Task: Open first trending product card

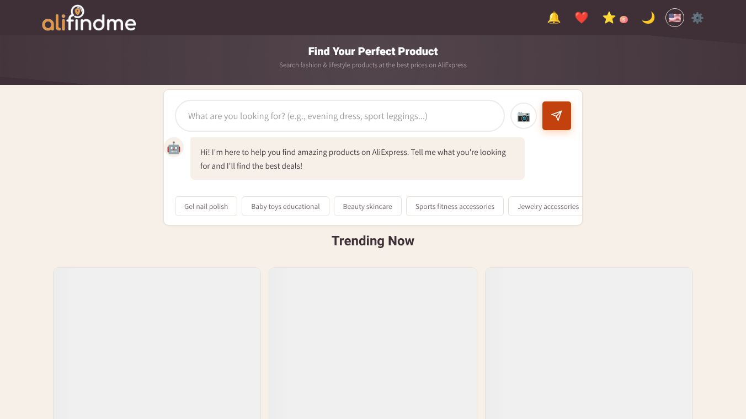Action: (x=157, y=343)
